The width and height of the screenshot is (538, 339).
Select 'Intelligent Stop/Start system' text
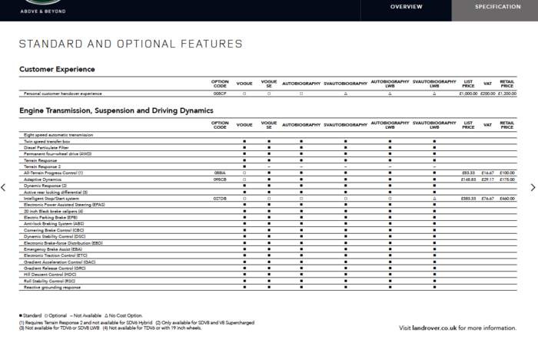tap(51, 199)
